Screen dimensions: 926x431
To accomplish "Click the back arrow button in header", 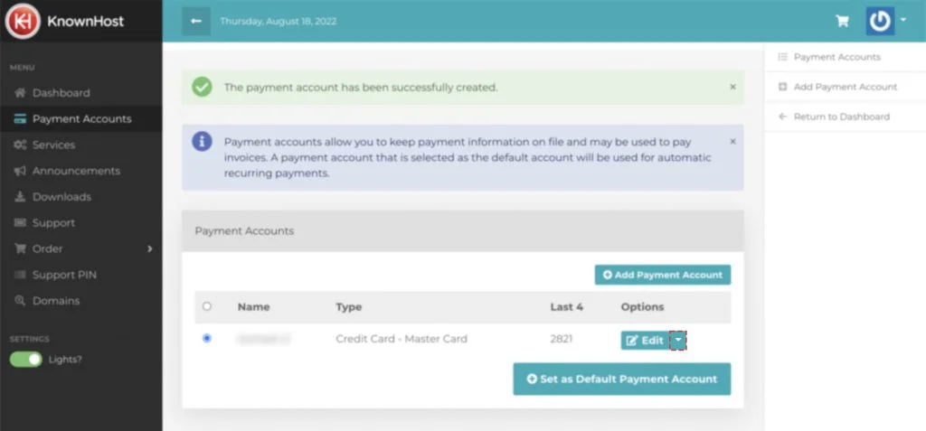I will (x=196, y=22).
